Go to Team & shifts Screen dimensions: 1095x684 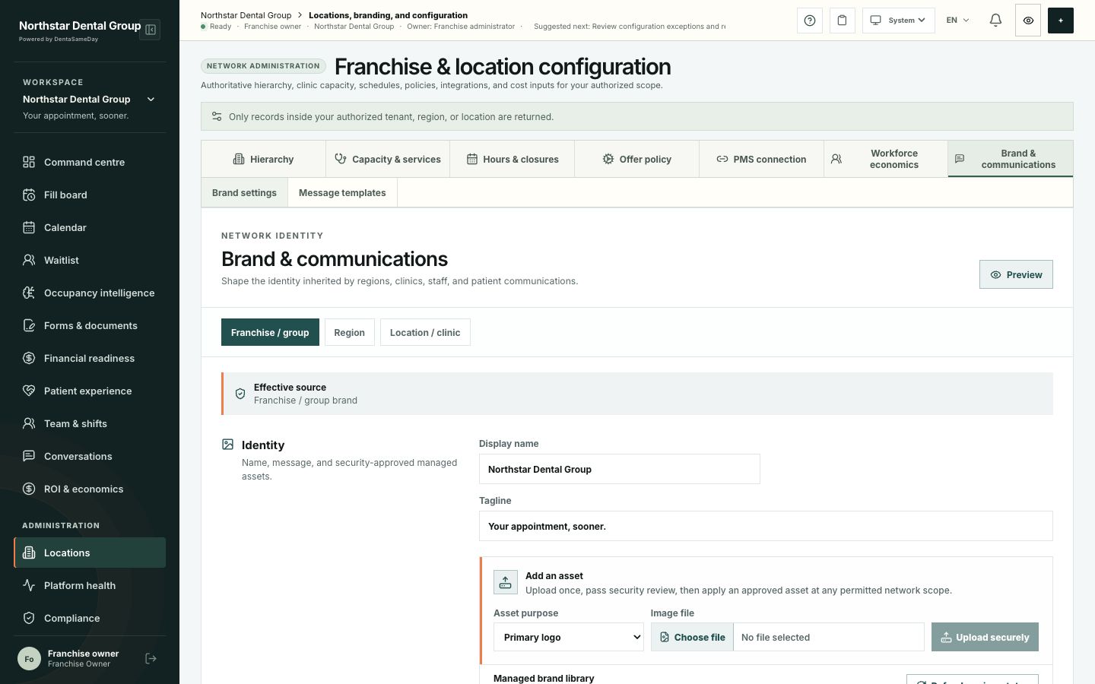[x=90, y=423]
